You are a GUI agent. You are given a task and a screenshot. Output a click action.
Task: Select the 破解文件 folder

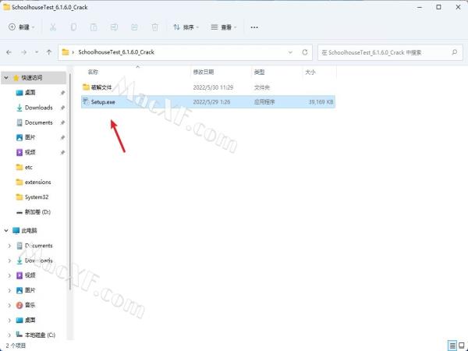[x=101, y=87]
